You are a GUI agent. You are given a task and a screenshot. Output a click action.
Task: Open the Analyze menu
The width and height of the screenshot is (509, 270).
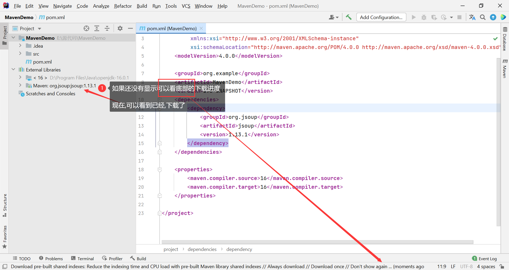tap(101, 6)
